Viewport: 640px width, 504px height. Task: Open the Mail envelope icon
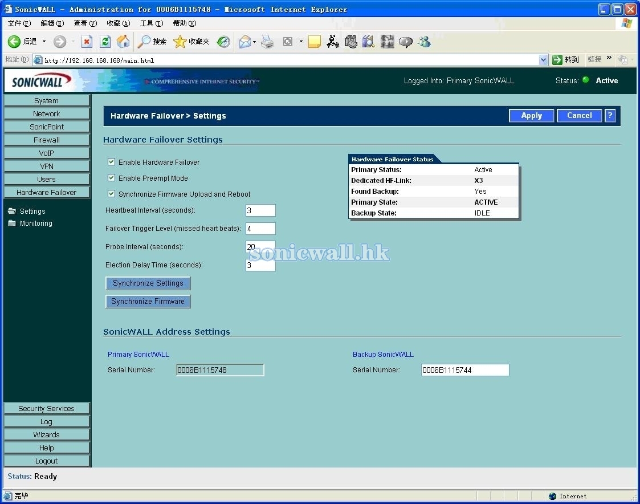point(245,42)
